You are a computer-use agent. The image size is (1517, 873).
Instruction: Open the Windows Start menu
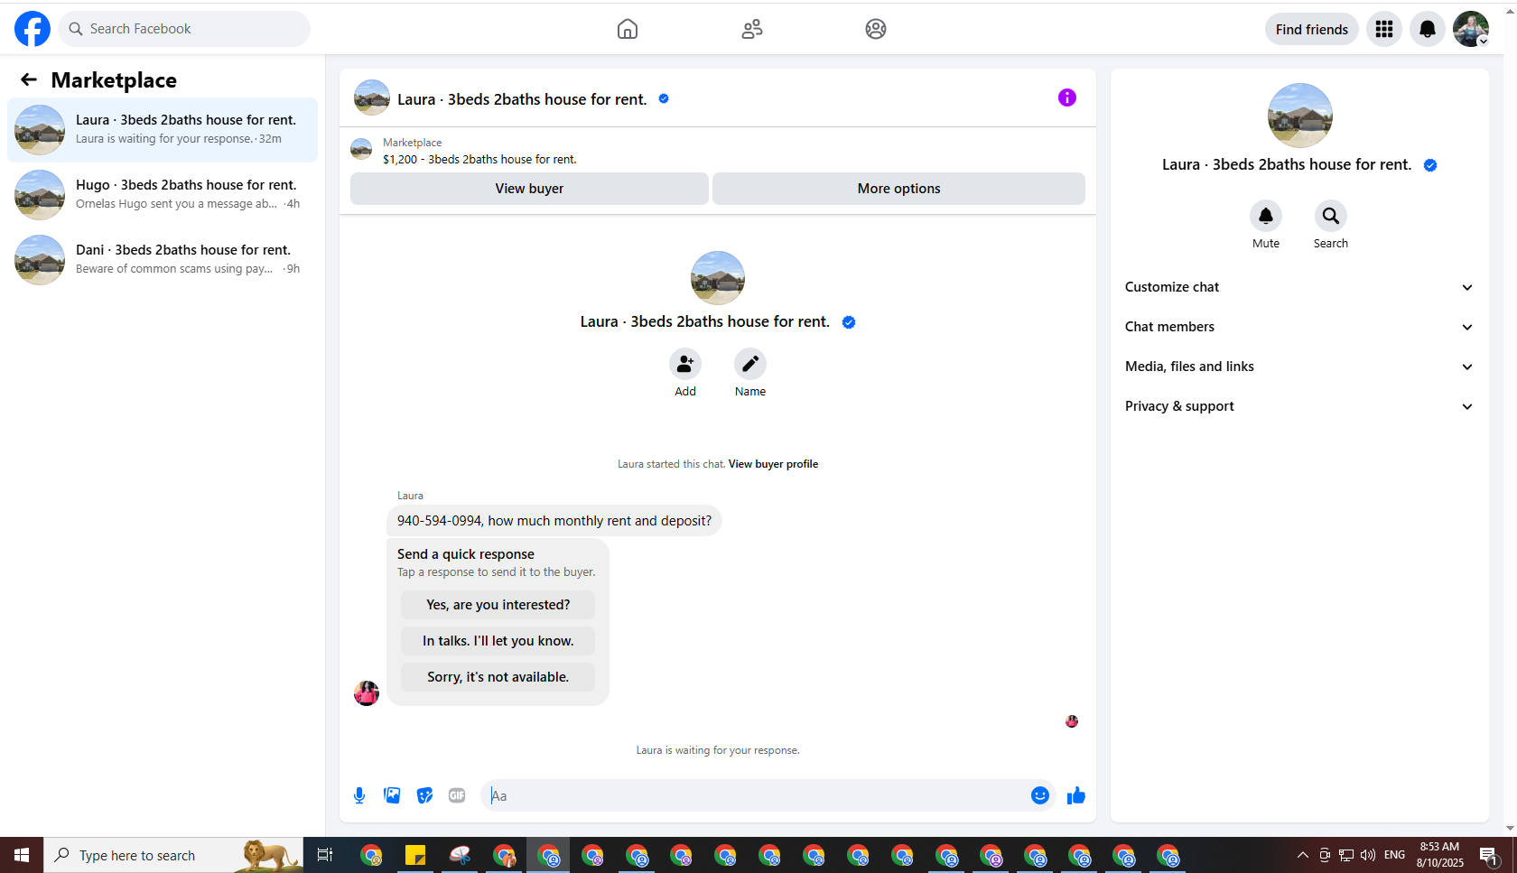click(x=22, y=855)
